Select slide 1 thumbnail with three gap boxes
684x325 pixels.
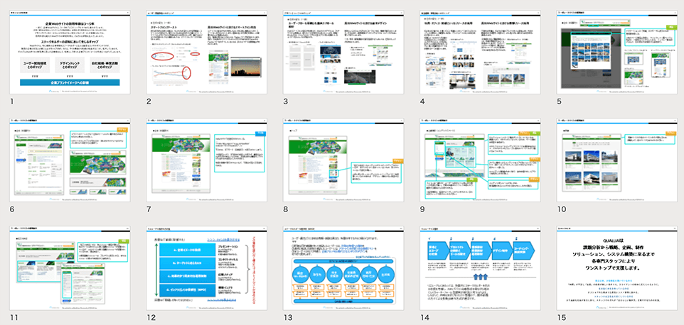coord(69,49)
